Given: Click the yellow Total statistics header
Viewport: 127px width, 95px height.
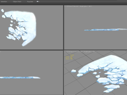Looking at the screenshot, I should pyautogui.click(x=72, y=55).
